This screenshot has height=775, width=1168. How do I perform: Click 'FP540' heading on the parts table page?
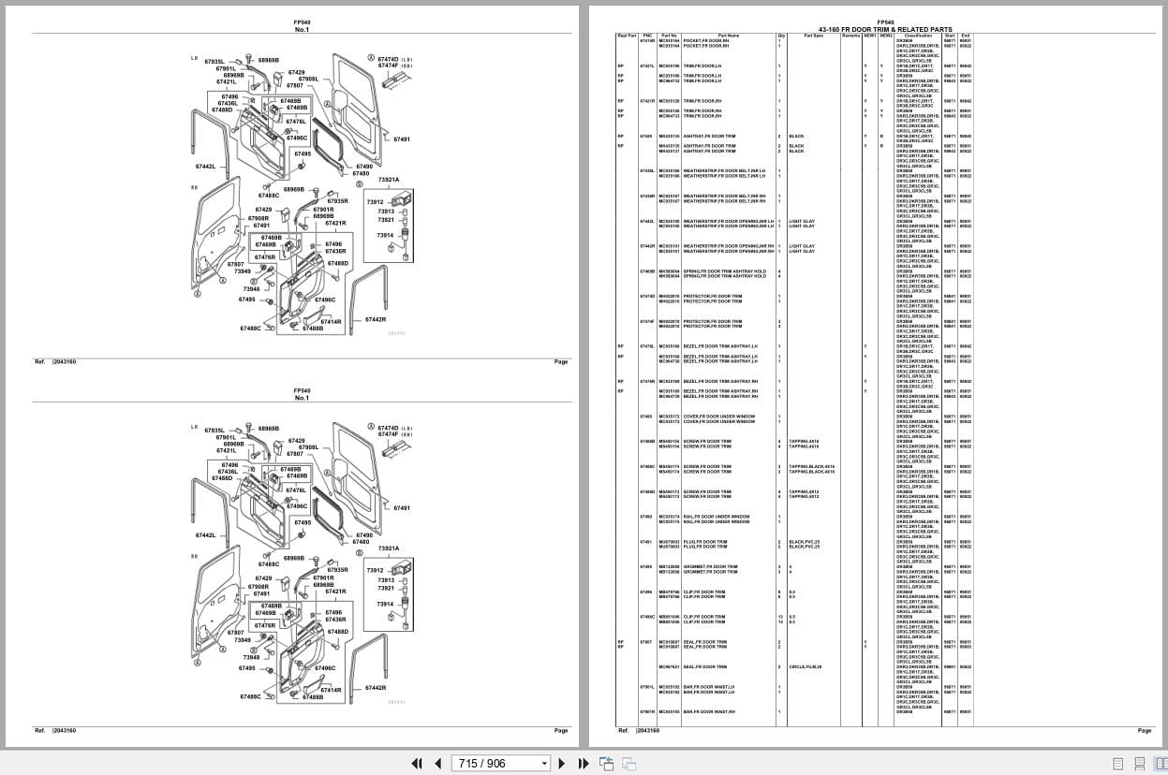tap(885, 22)
